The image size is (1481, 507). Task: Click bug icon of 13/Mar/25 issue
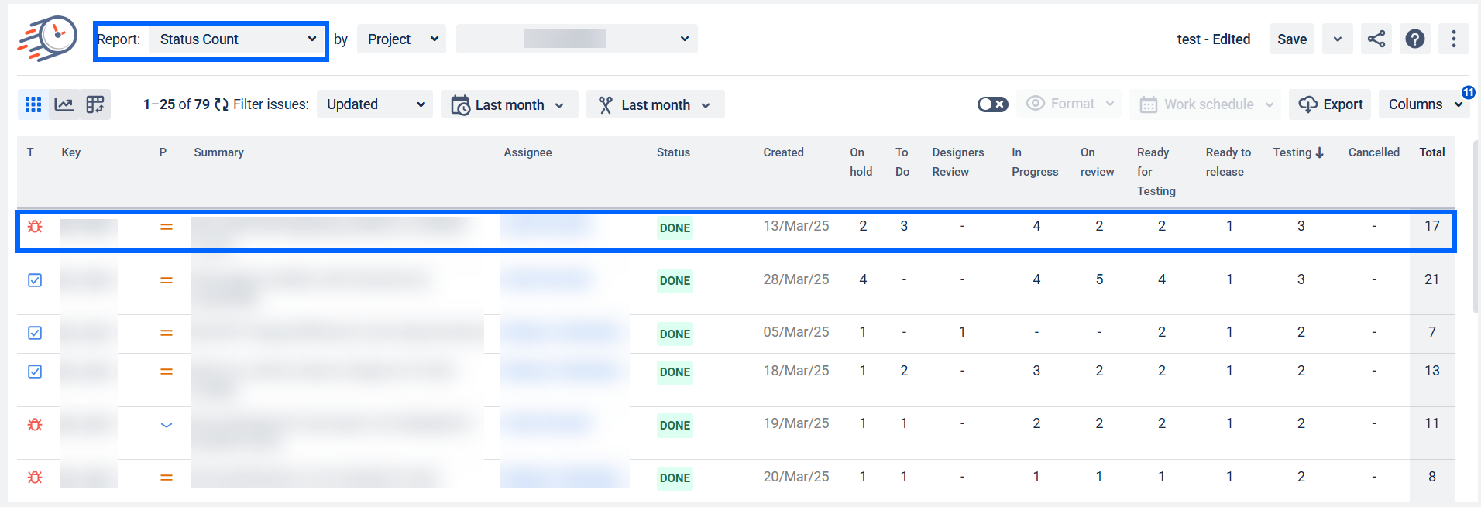point(35,227)
